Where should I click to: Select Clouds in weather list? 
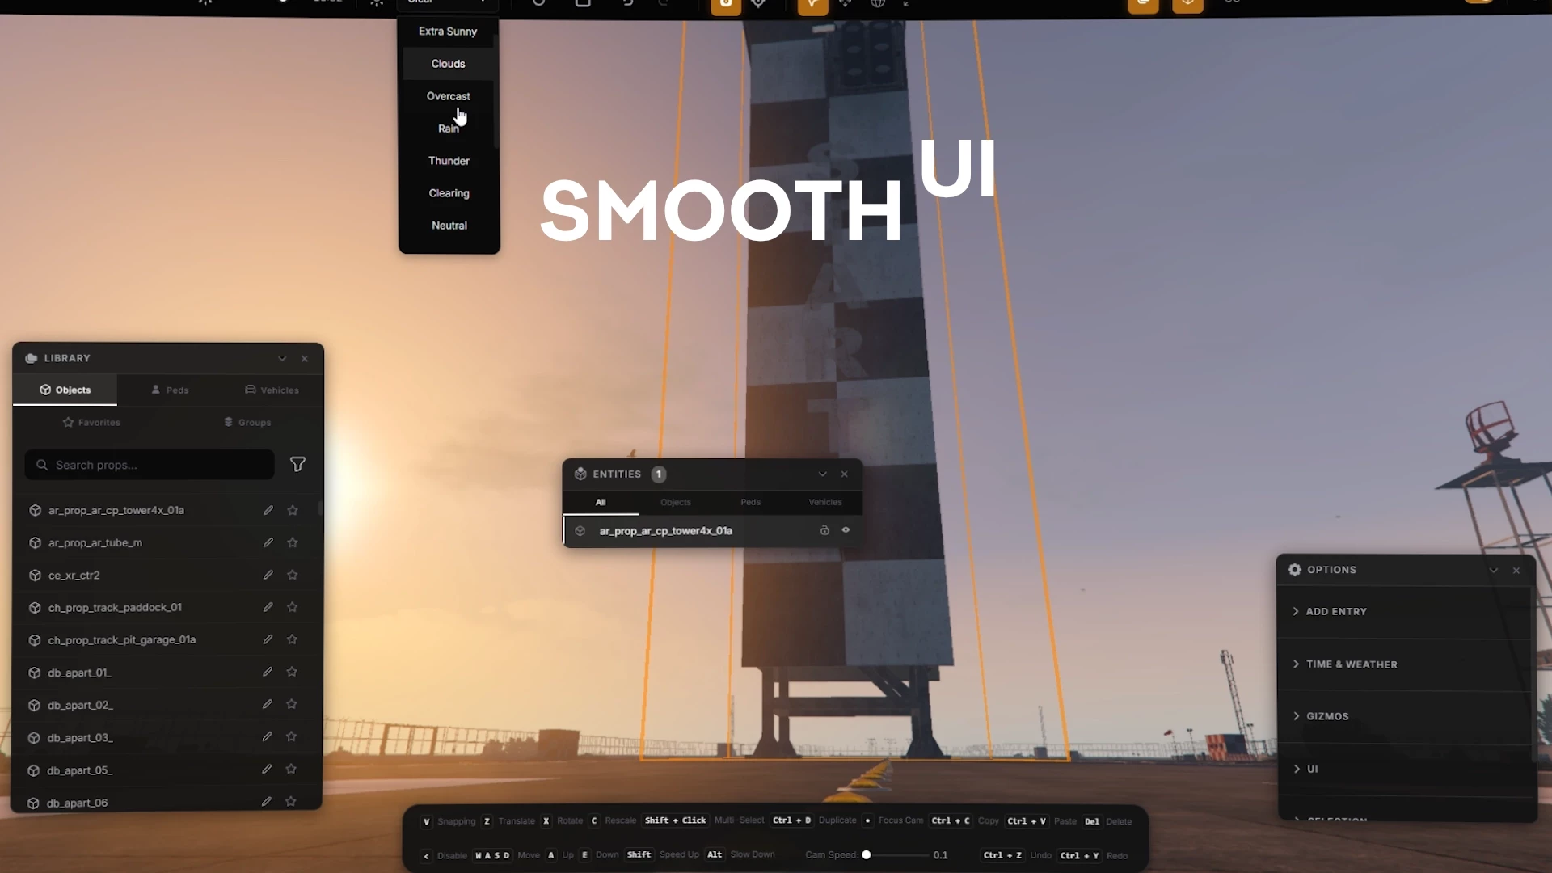pos(448,64)
